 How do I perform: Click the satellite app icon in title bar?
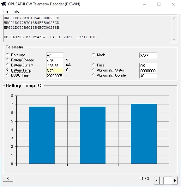[x=4, y=4]
